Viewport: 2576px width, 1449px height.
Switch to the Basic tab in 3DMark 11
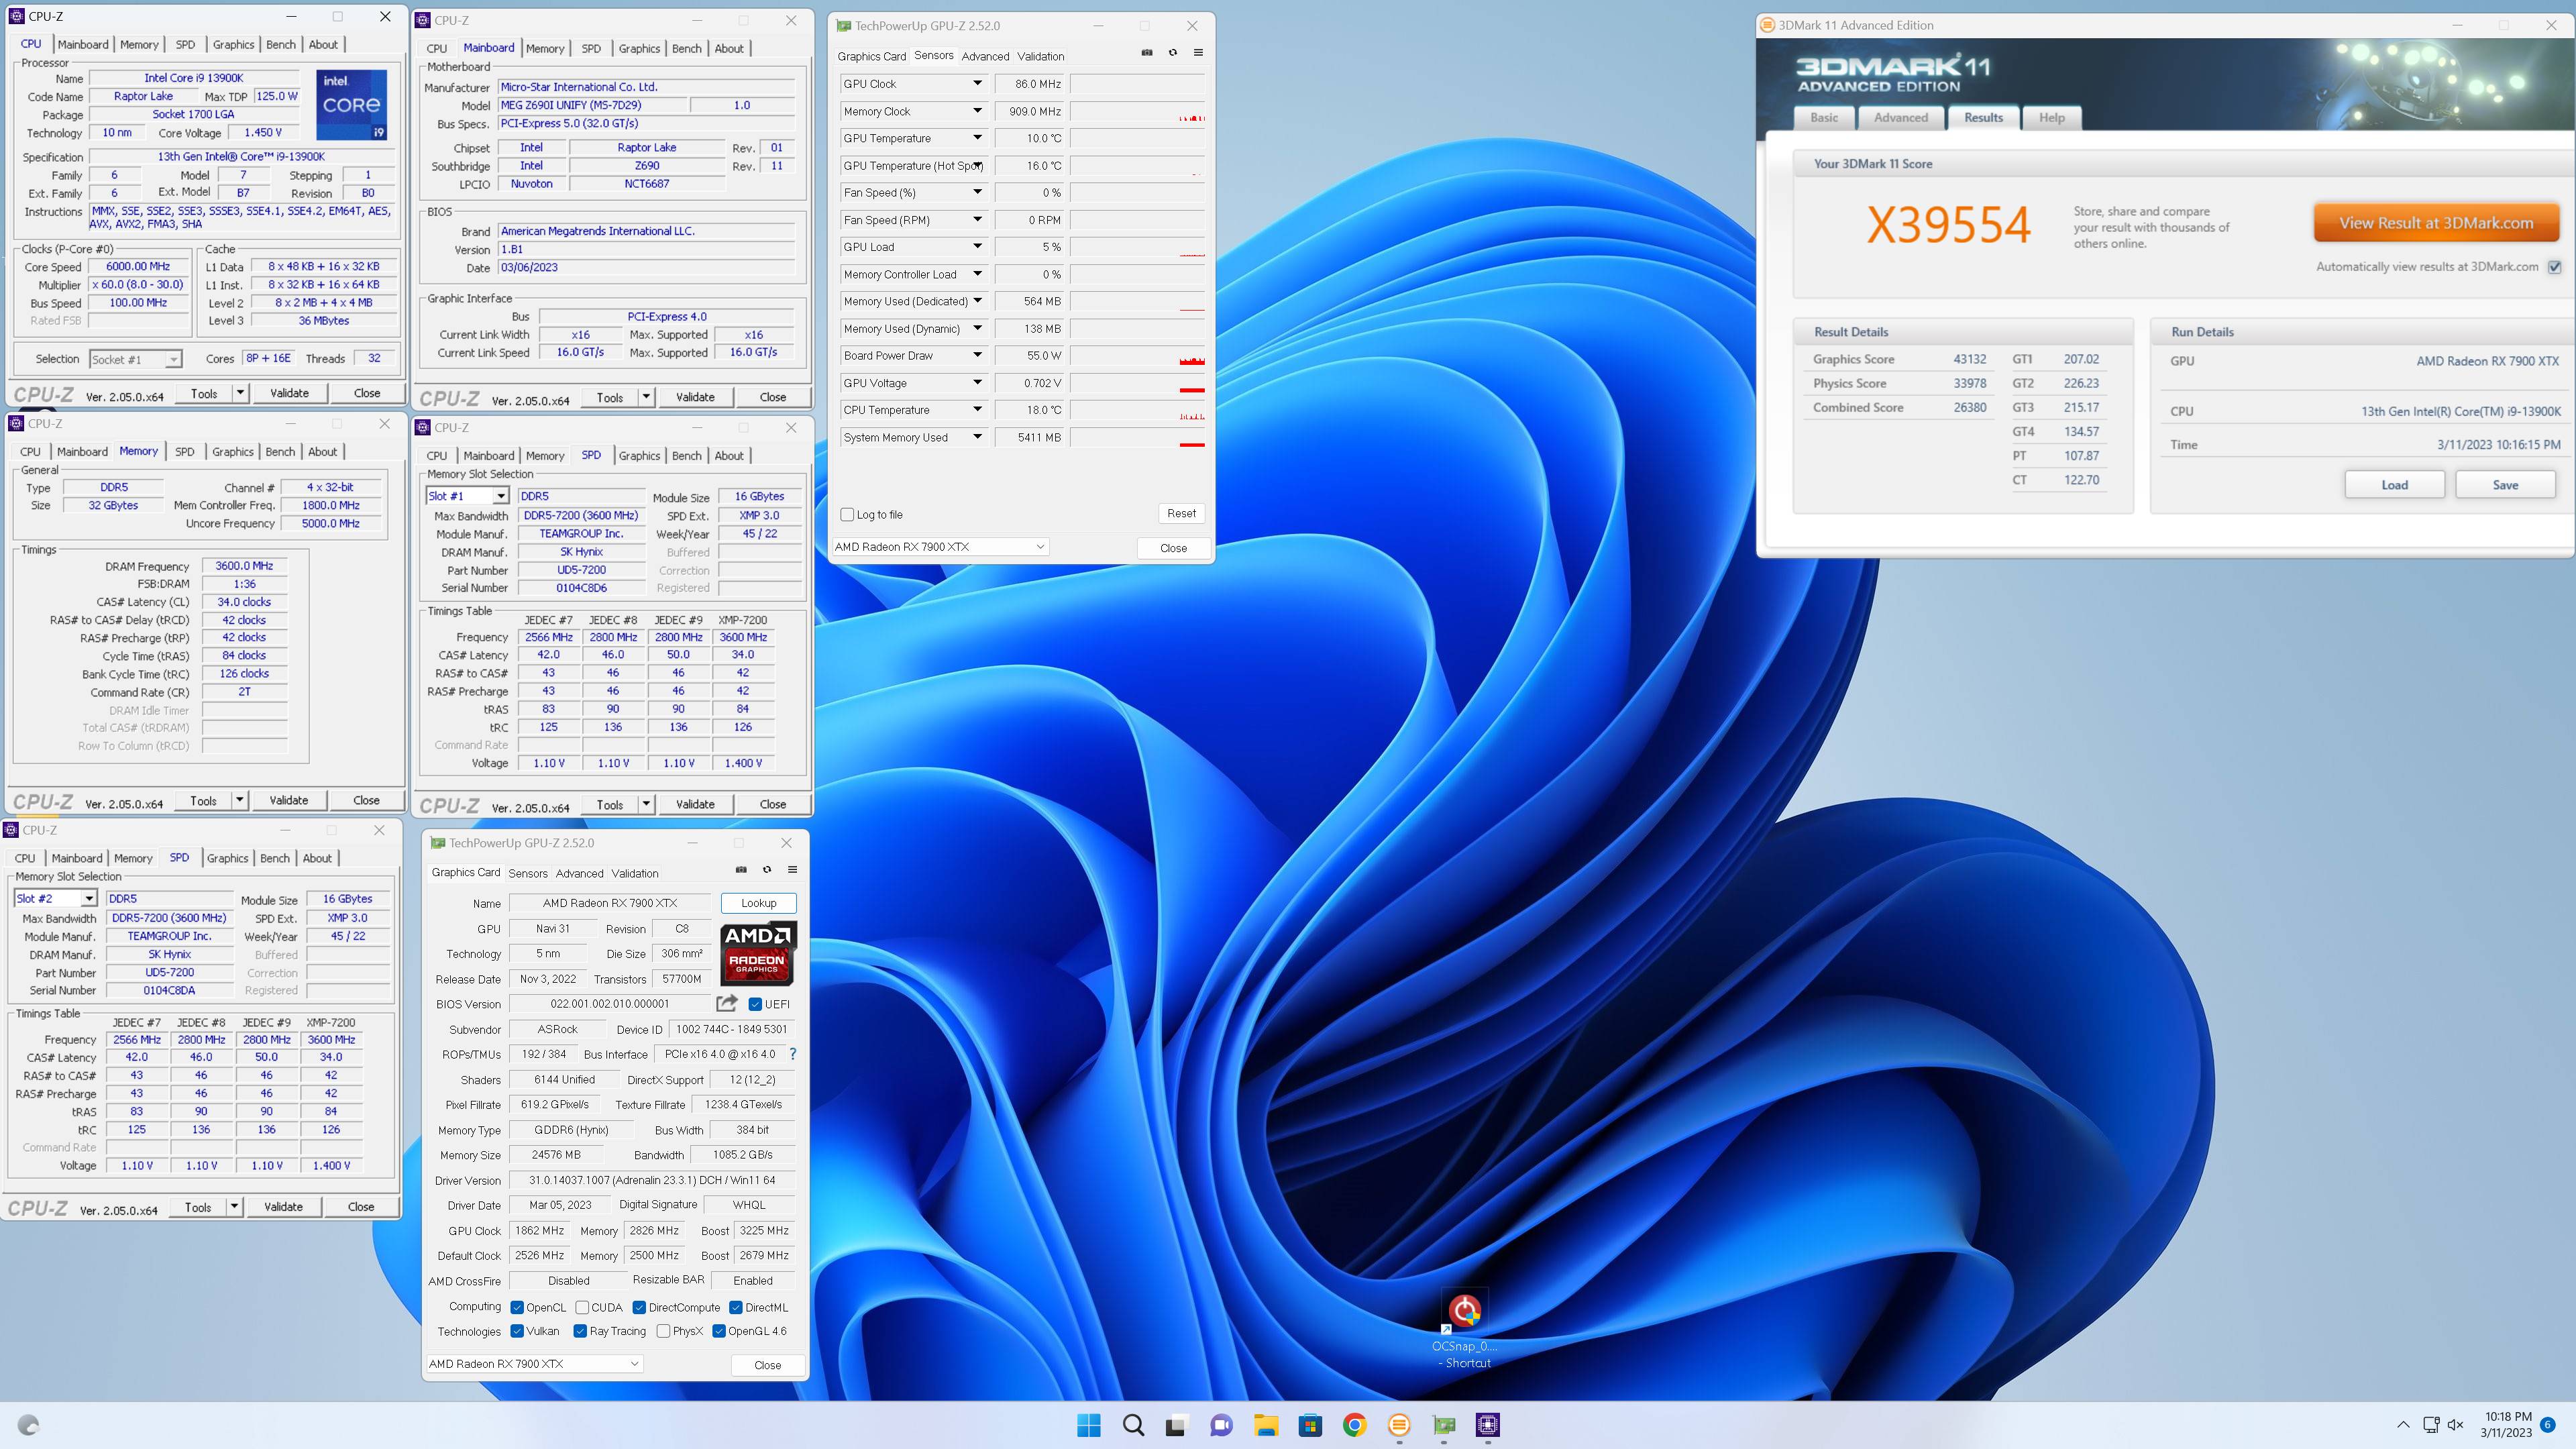(1824, 117)
